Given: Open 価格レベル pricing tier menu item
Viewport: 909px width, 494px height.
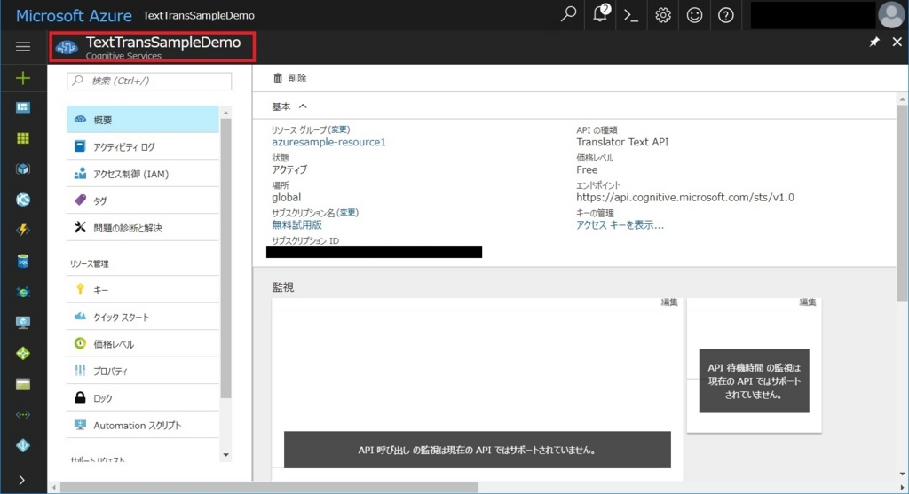Looking at the screenshot, I should click(143, 344).
